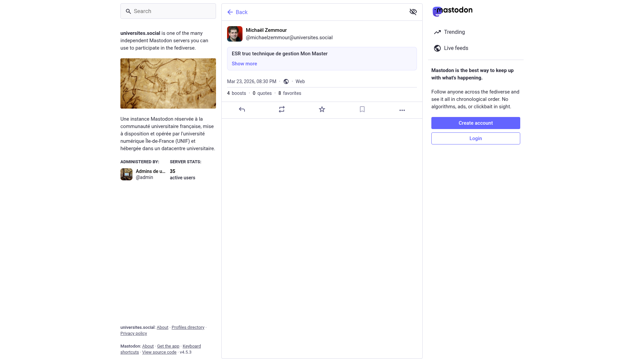Open the Trending section
Screen dimensions: 644x362
454,32
